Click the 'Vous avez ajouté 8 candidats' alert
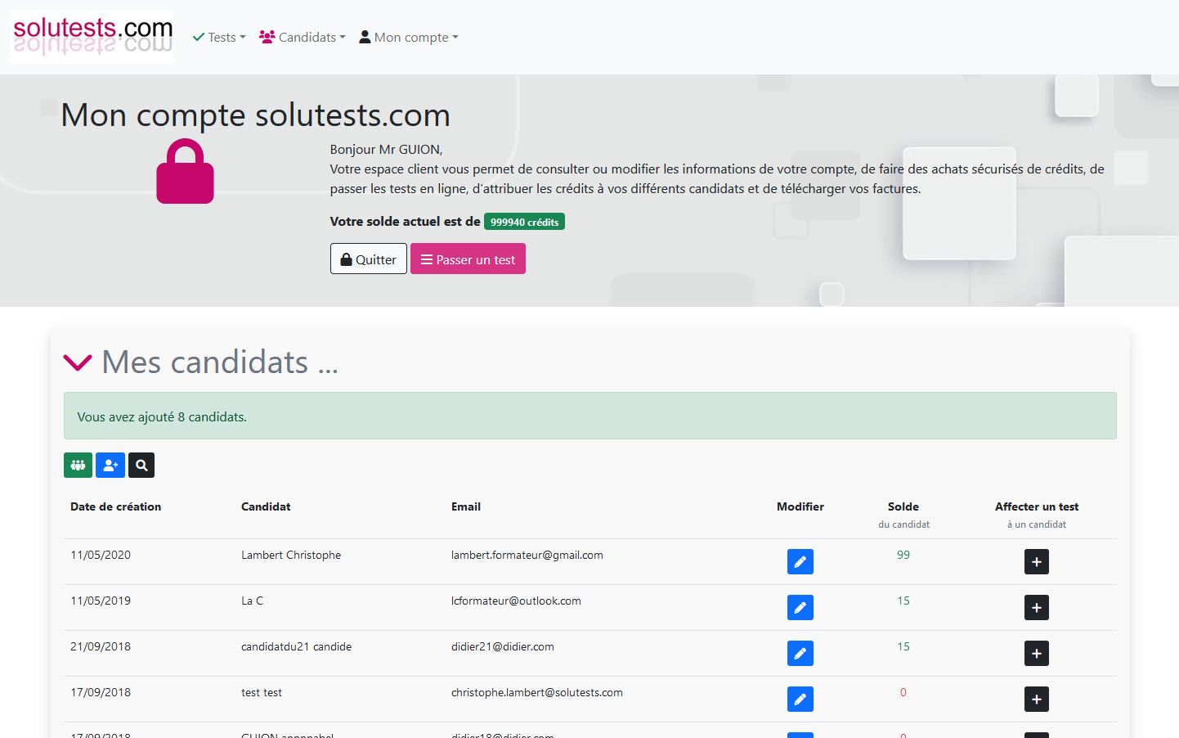This screenshot has width=1179, height=738. (590, 416)
